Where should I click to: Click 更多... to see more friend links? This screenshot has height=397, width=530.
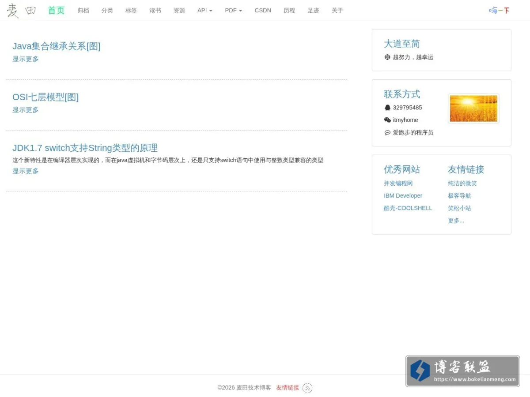pyautogui.click(x=456, y=221)
